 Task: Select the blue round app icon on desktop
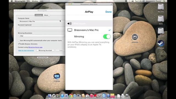click(57, 76)
